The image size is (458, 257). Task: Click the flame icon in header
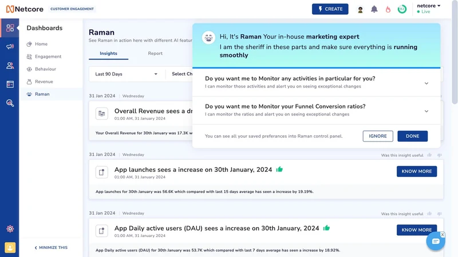tap(388, 9)
